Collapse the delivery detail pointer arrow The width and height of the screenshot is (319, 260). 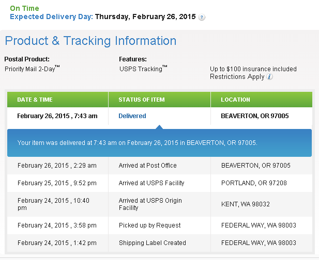tap(159, 127)
